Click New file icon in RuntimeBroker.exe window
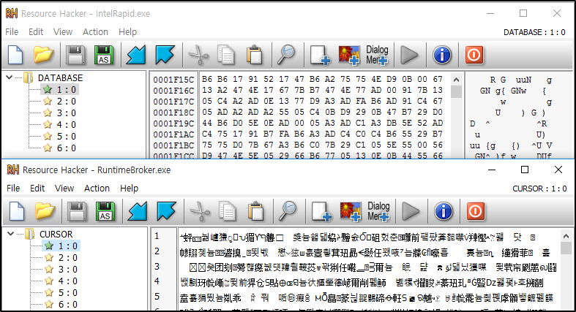 click(x=17, y=212)
